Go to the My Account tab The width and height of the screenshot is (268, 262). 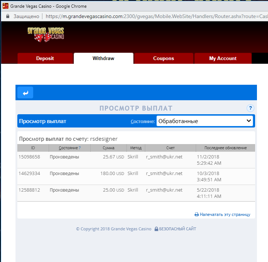point(223,59)
